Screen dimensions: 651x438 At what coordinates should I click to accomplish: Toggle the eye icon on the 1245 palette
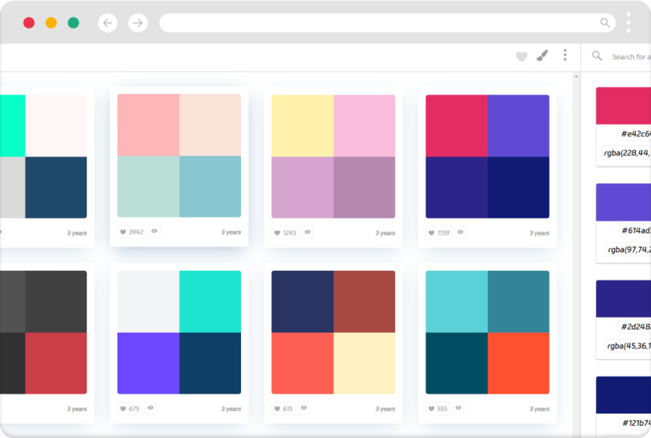click(x=307, y=233)
